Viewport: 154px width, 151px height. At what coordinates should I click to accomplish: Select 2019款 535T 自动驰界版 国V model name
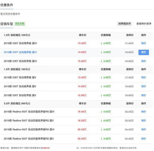pyautogui.click(x=20, y=86)
